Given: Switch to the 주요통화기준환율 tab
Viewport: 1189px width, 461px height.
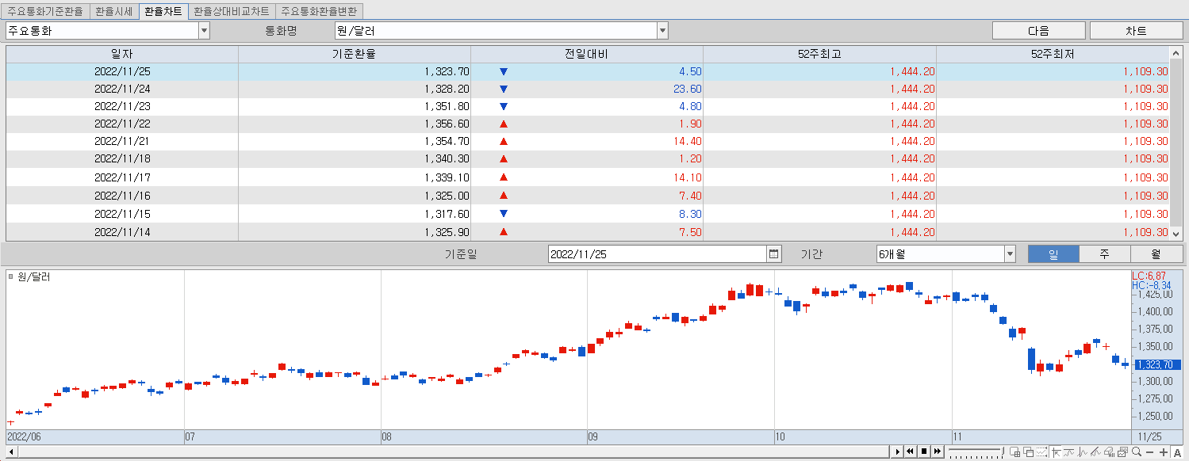Looking at the screenshot, I should tap(45, 12).
